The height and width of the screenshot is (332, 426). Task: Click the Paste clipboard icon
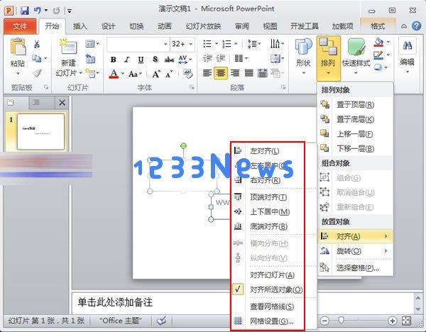18,48
